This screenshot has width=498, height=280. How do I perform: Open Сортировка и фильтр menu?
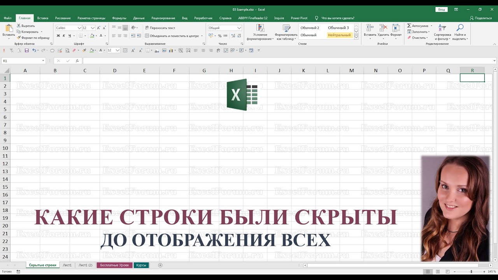pyautogui.click(x=442, y=32)
